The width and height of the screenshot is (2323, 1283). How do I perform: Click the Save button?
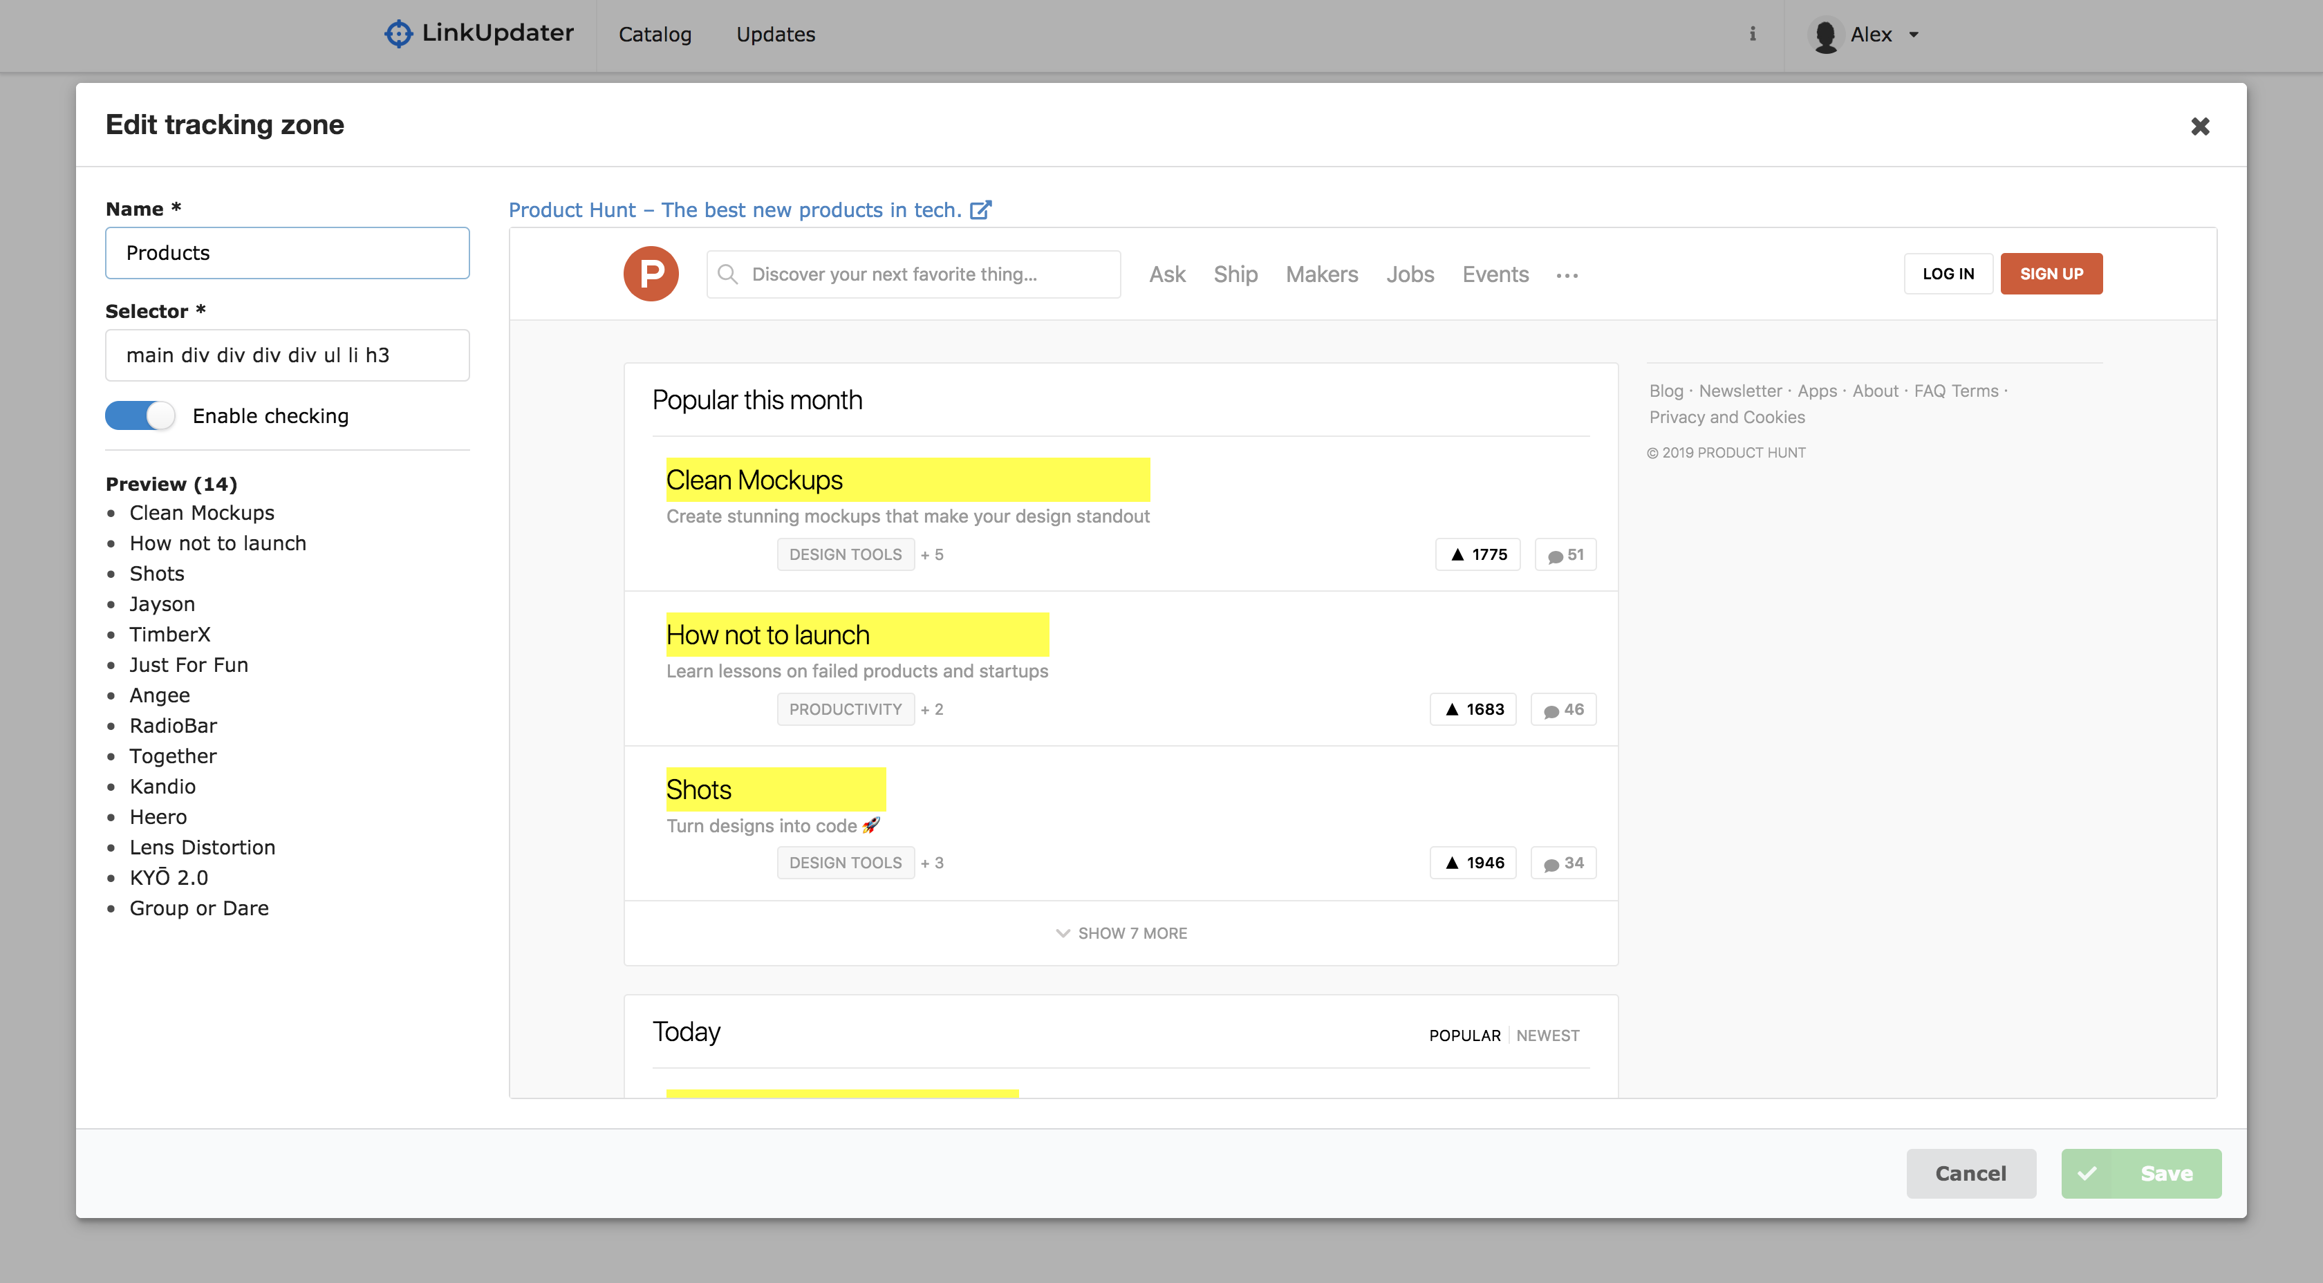[2141, 1173]
